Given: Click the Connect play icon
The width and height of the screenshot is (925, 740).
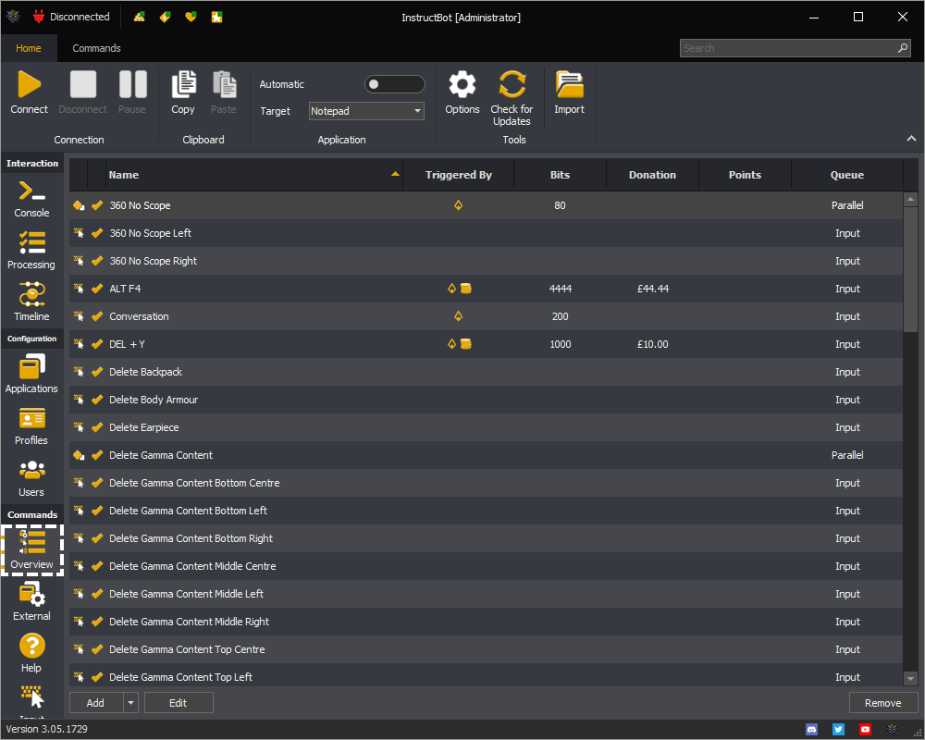Looking at the screenshot, I should (x=29, y=84).
